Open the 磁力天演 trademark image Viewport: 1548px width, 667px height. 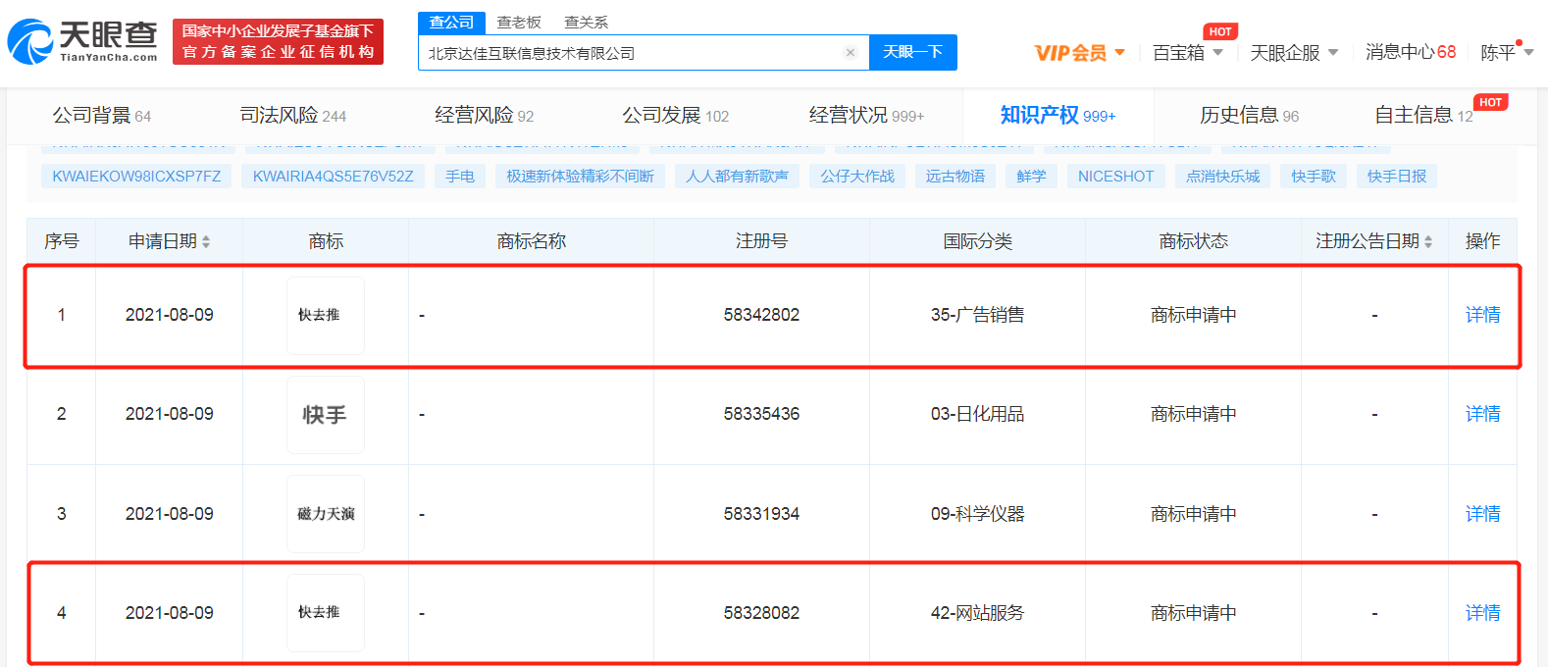click(325, 514)
